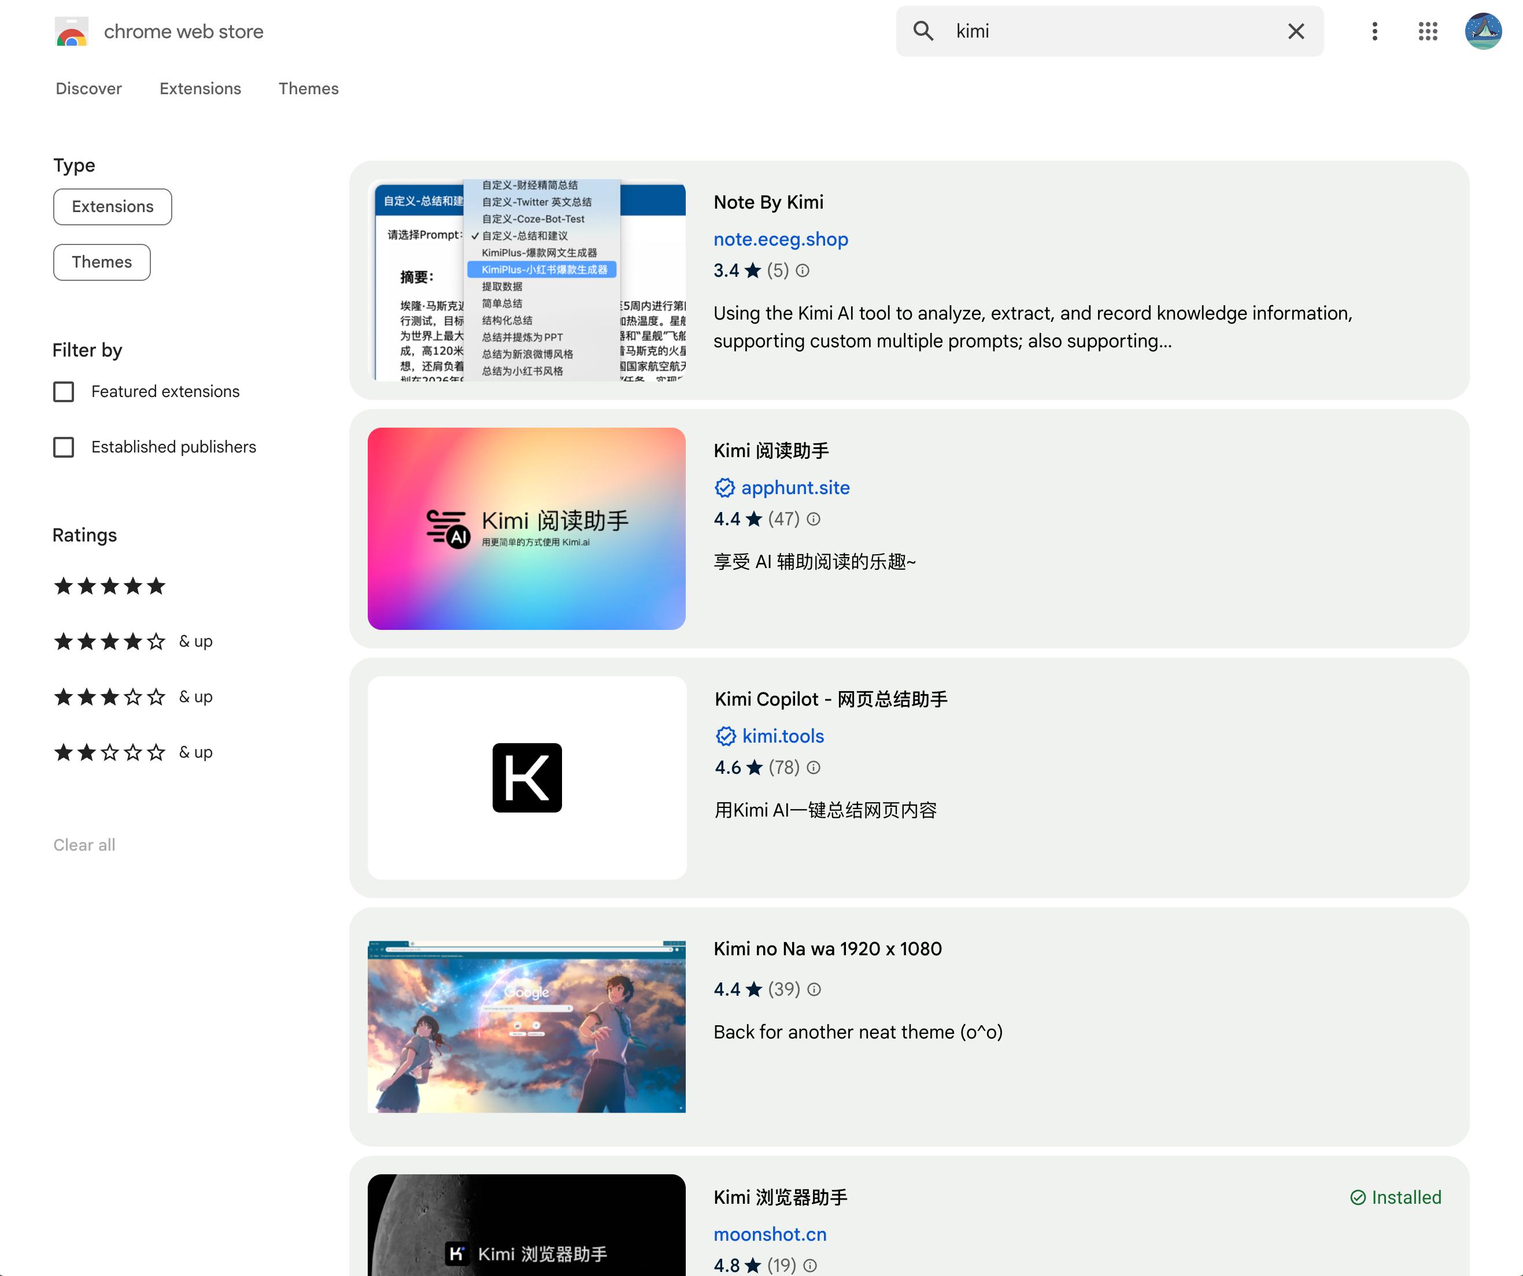Click the Clear all filters link
The height and width of the screenshot is (1276, 1523).
84,845
